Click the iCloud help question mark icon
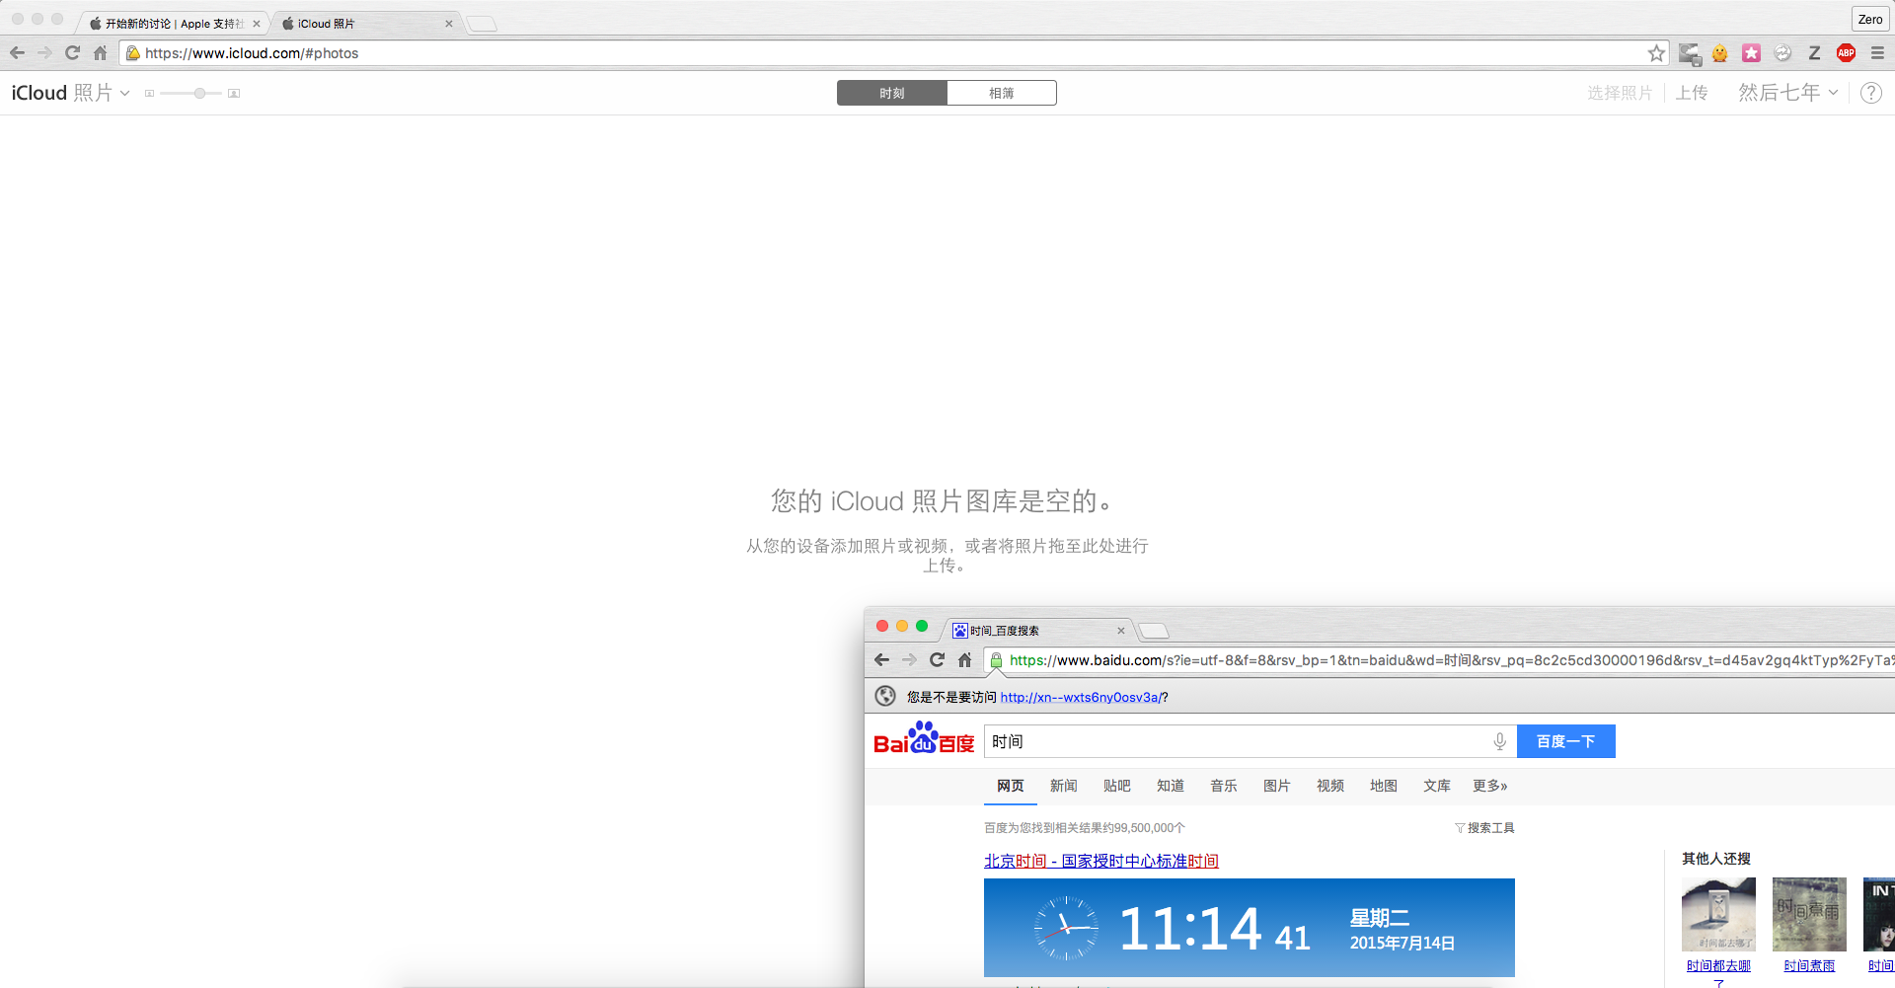The image size is (1895, 988). coord(1870,93)
